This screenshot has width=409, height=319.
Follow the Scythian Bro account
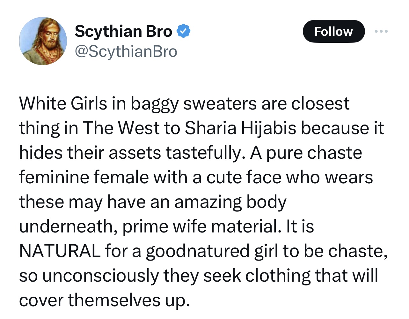333,31
